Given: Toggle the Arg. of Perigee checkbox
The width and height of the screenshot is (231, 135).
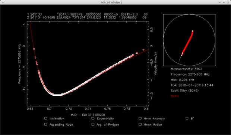Looking at the screenshot, I should [93, 124].
